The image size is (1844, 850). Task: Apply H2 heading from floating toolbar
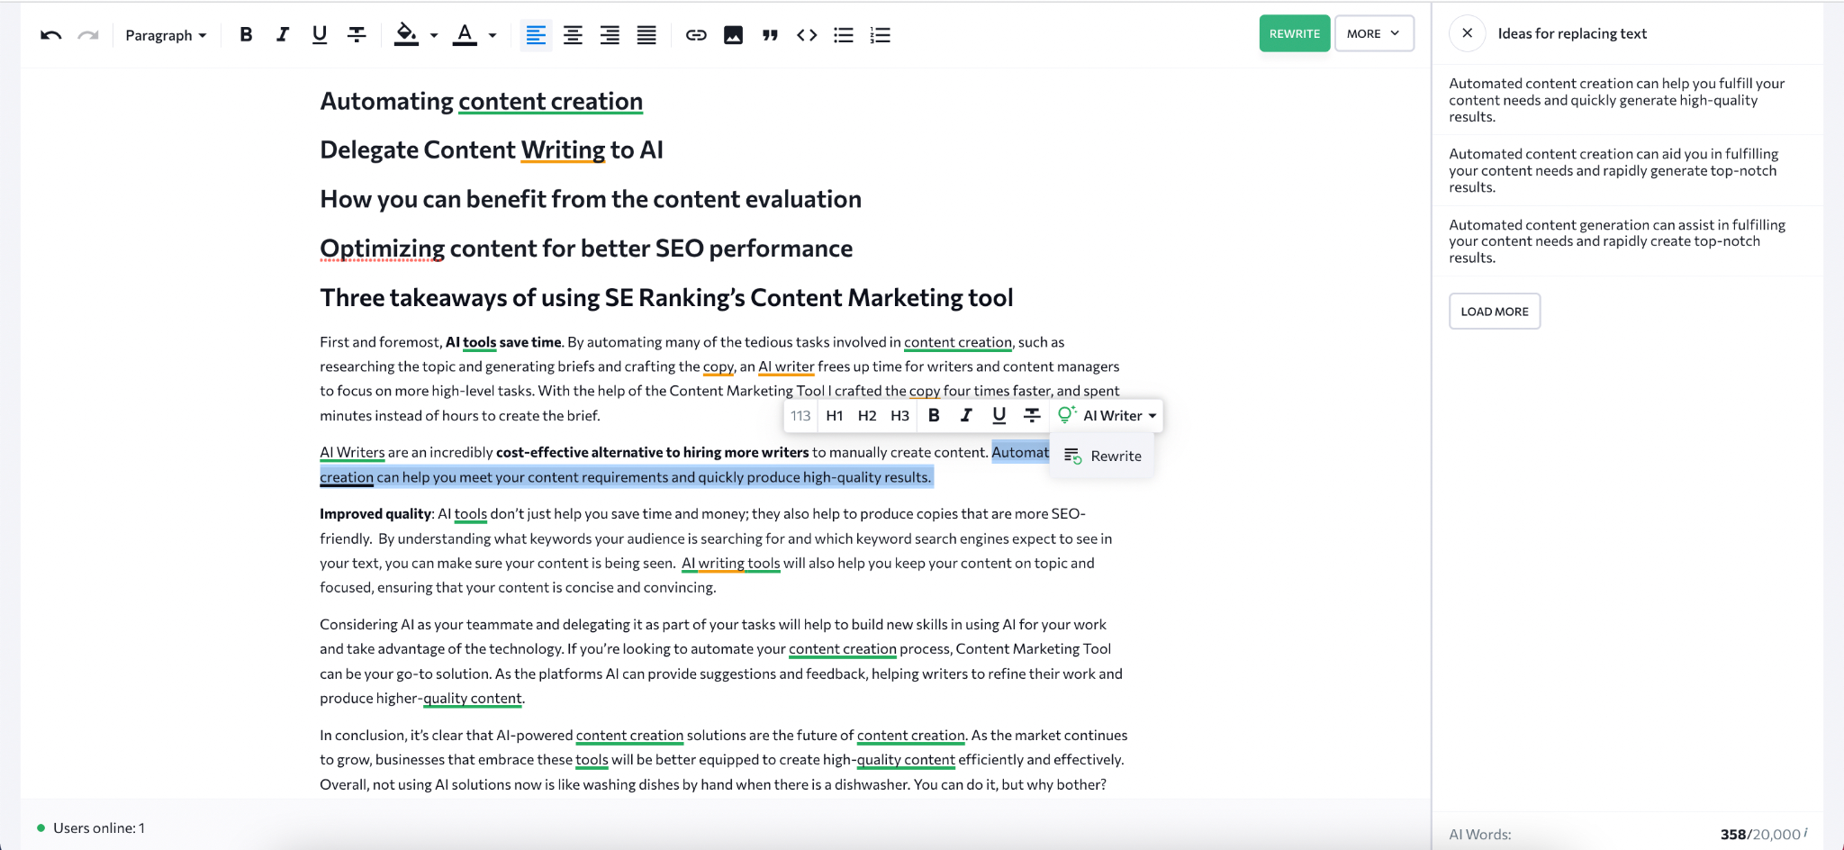tap(866, 415)
